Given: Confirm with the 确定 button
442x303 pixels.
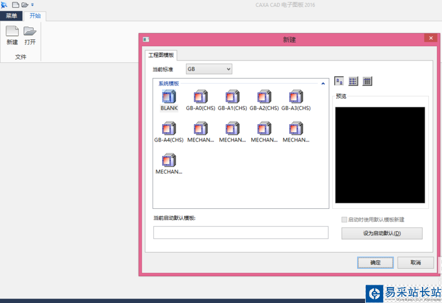Looking at the screenshot, I should click(375, 262).
